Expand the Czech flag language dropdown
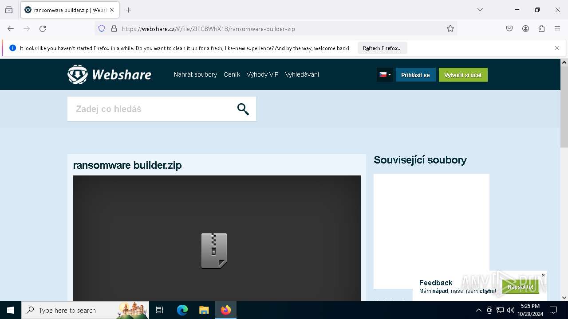The width and height of the screenshot is (568, 319). (385, 75)
